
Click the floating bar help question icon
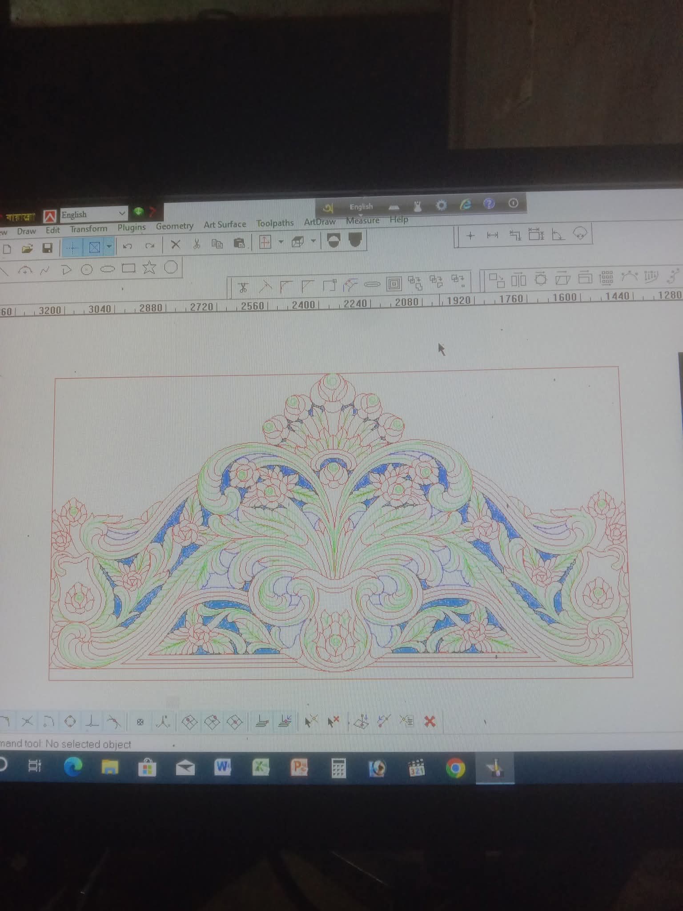tap(489, 204)
